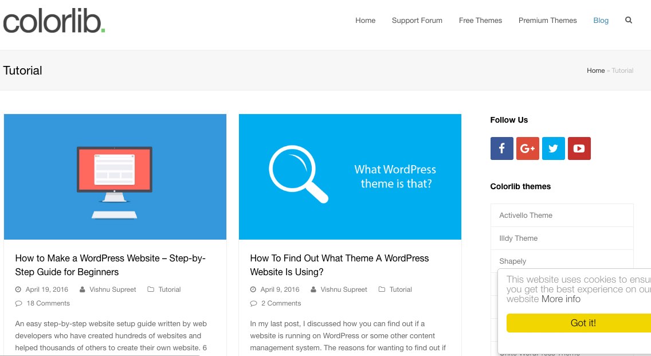The image size is (651, 356).
Task: Click More info in cookie notice
Action: (x=561, y=299)
